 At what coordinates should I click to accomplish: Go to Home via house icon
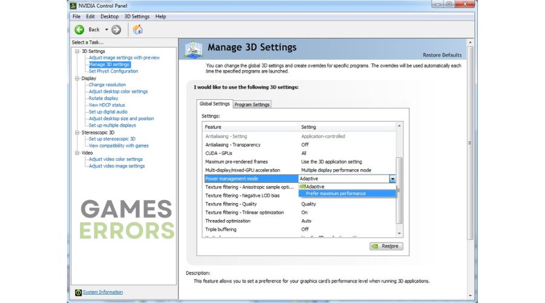pyautogui.click(x=137, y=30)
